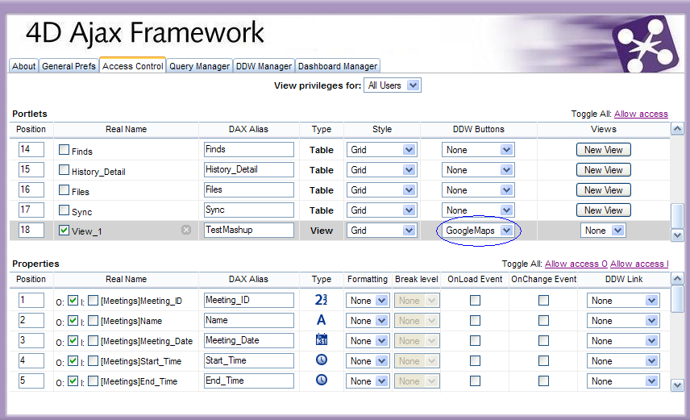Click the Portlets Allow access link
This screenshot has height=420, width=690.
(641, 114)
